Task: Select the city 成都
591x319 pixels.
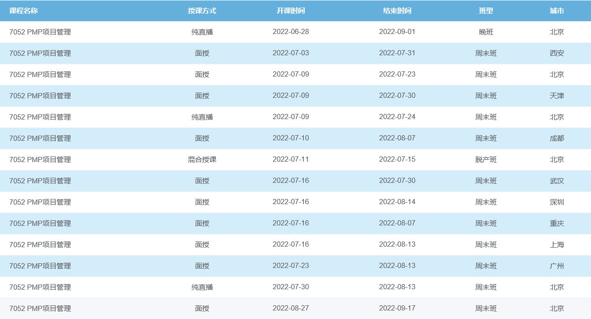Action: [557, 138]
